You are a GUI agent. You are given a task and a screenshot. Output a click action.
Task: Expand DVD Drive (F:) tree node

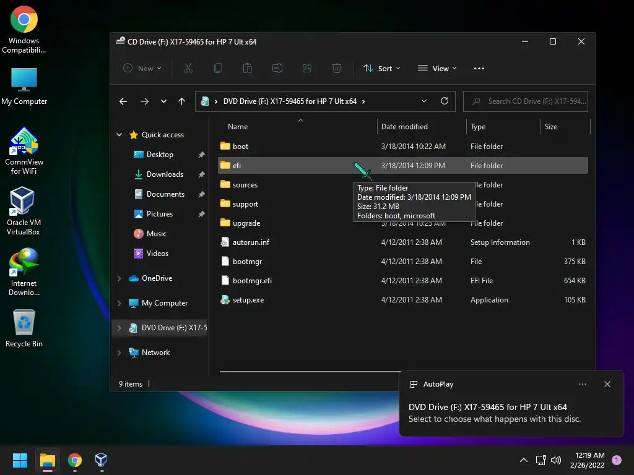(x=119, y=328)
